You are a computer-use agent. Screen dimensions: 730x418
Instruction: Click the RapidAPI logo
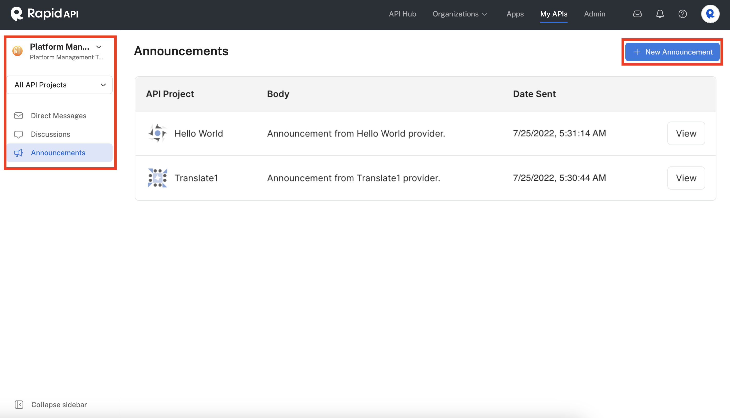pyautogui.click(x=44, y=13)
